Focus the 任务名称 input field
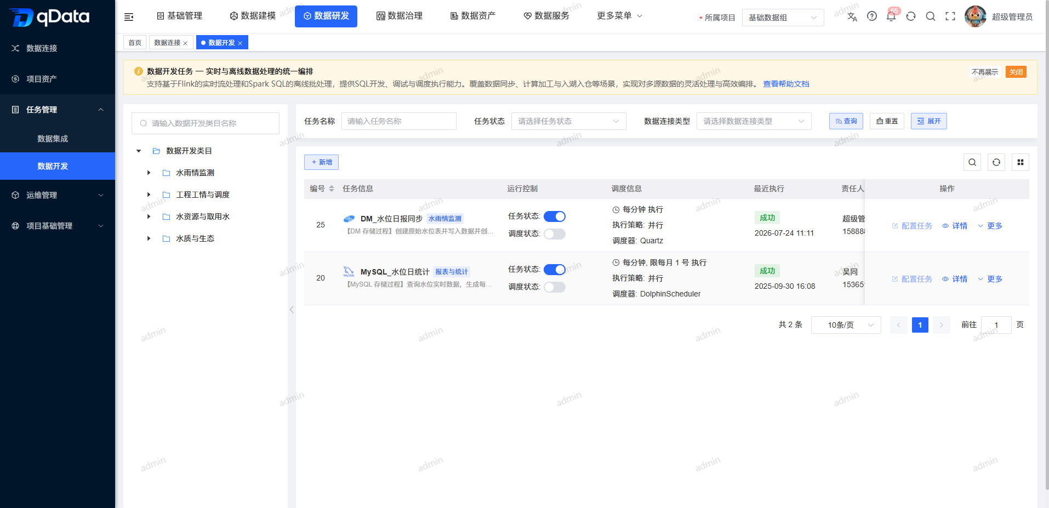 (x=399, y=121)
